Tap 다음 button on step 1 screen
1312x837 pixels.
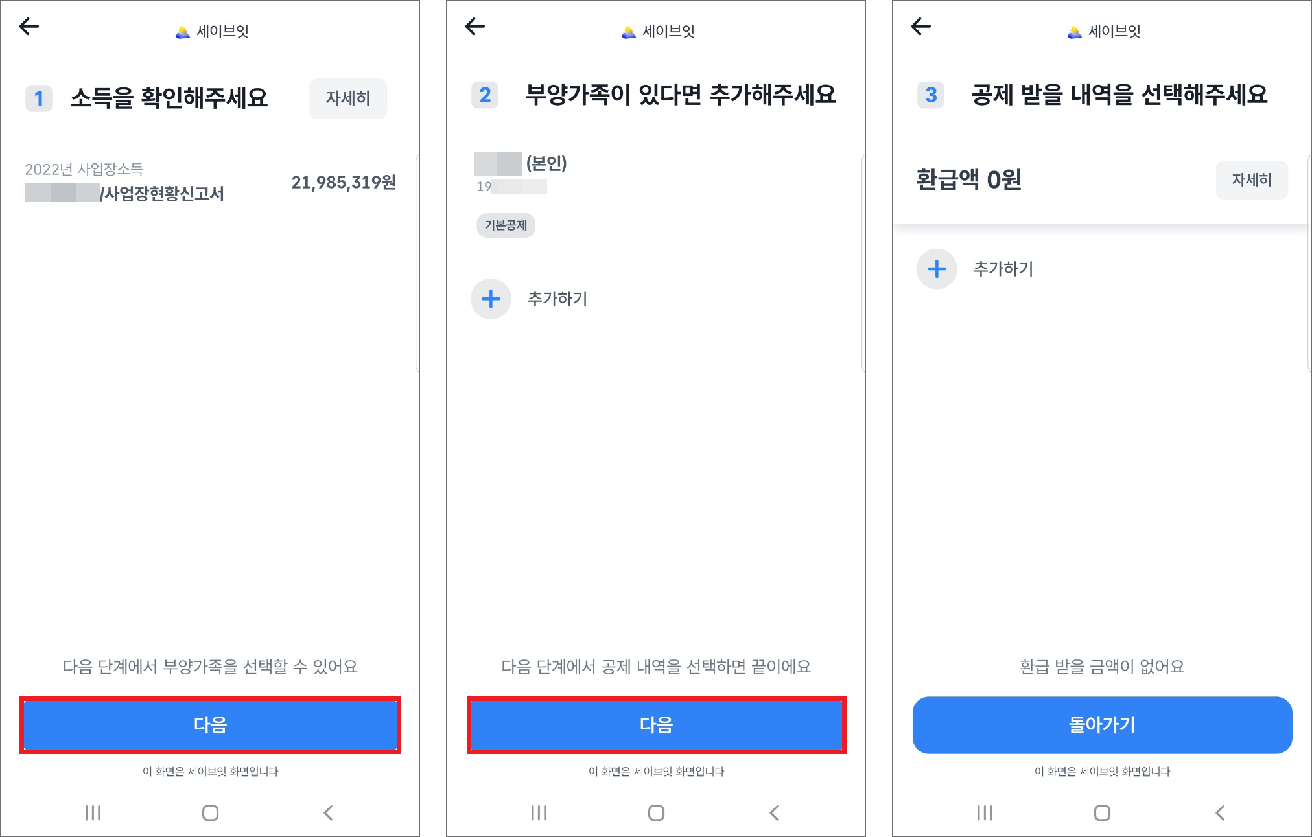pyautogui.click(x=210, y=725)
